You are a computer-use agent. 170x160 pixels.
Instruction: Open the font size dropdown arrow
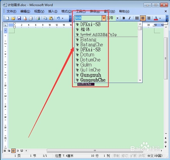pos(117,18)
